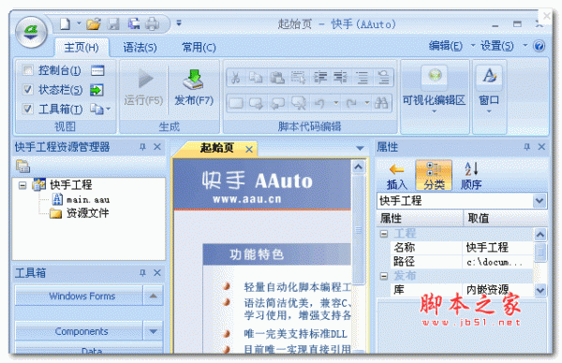Open the customize quick access toolbar dropdown
This screenshot has width=562, height=363.
179,23
